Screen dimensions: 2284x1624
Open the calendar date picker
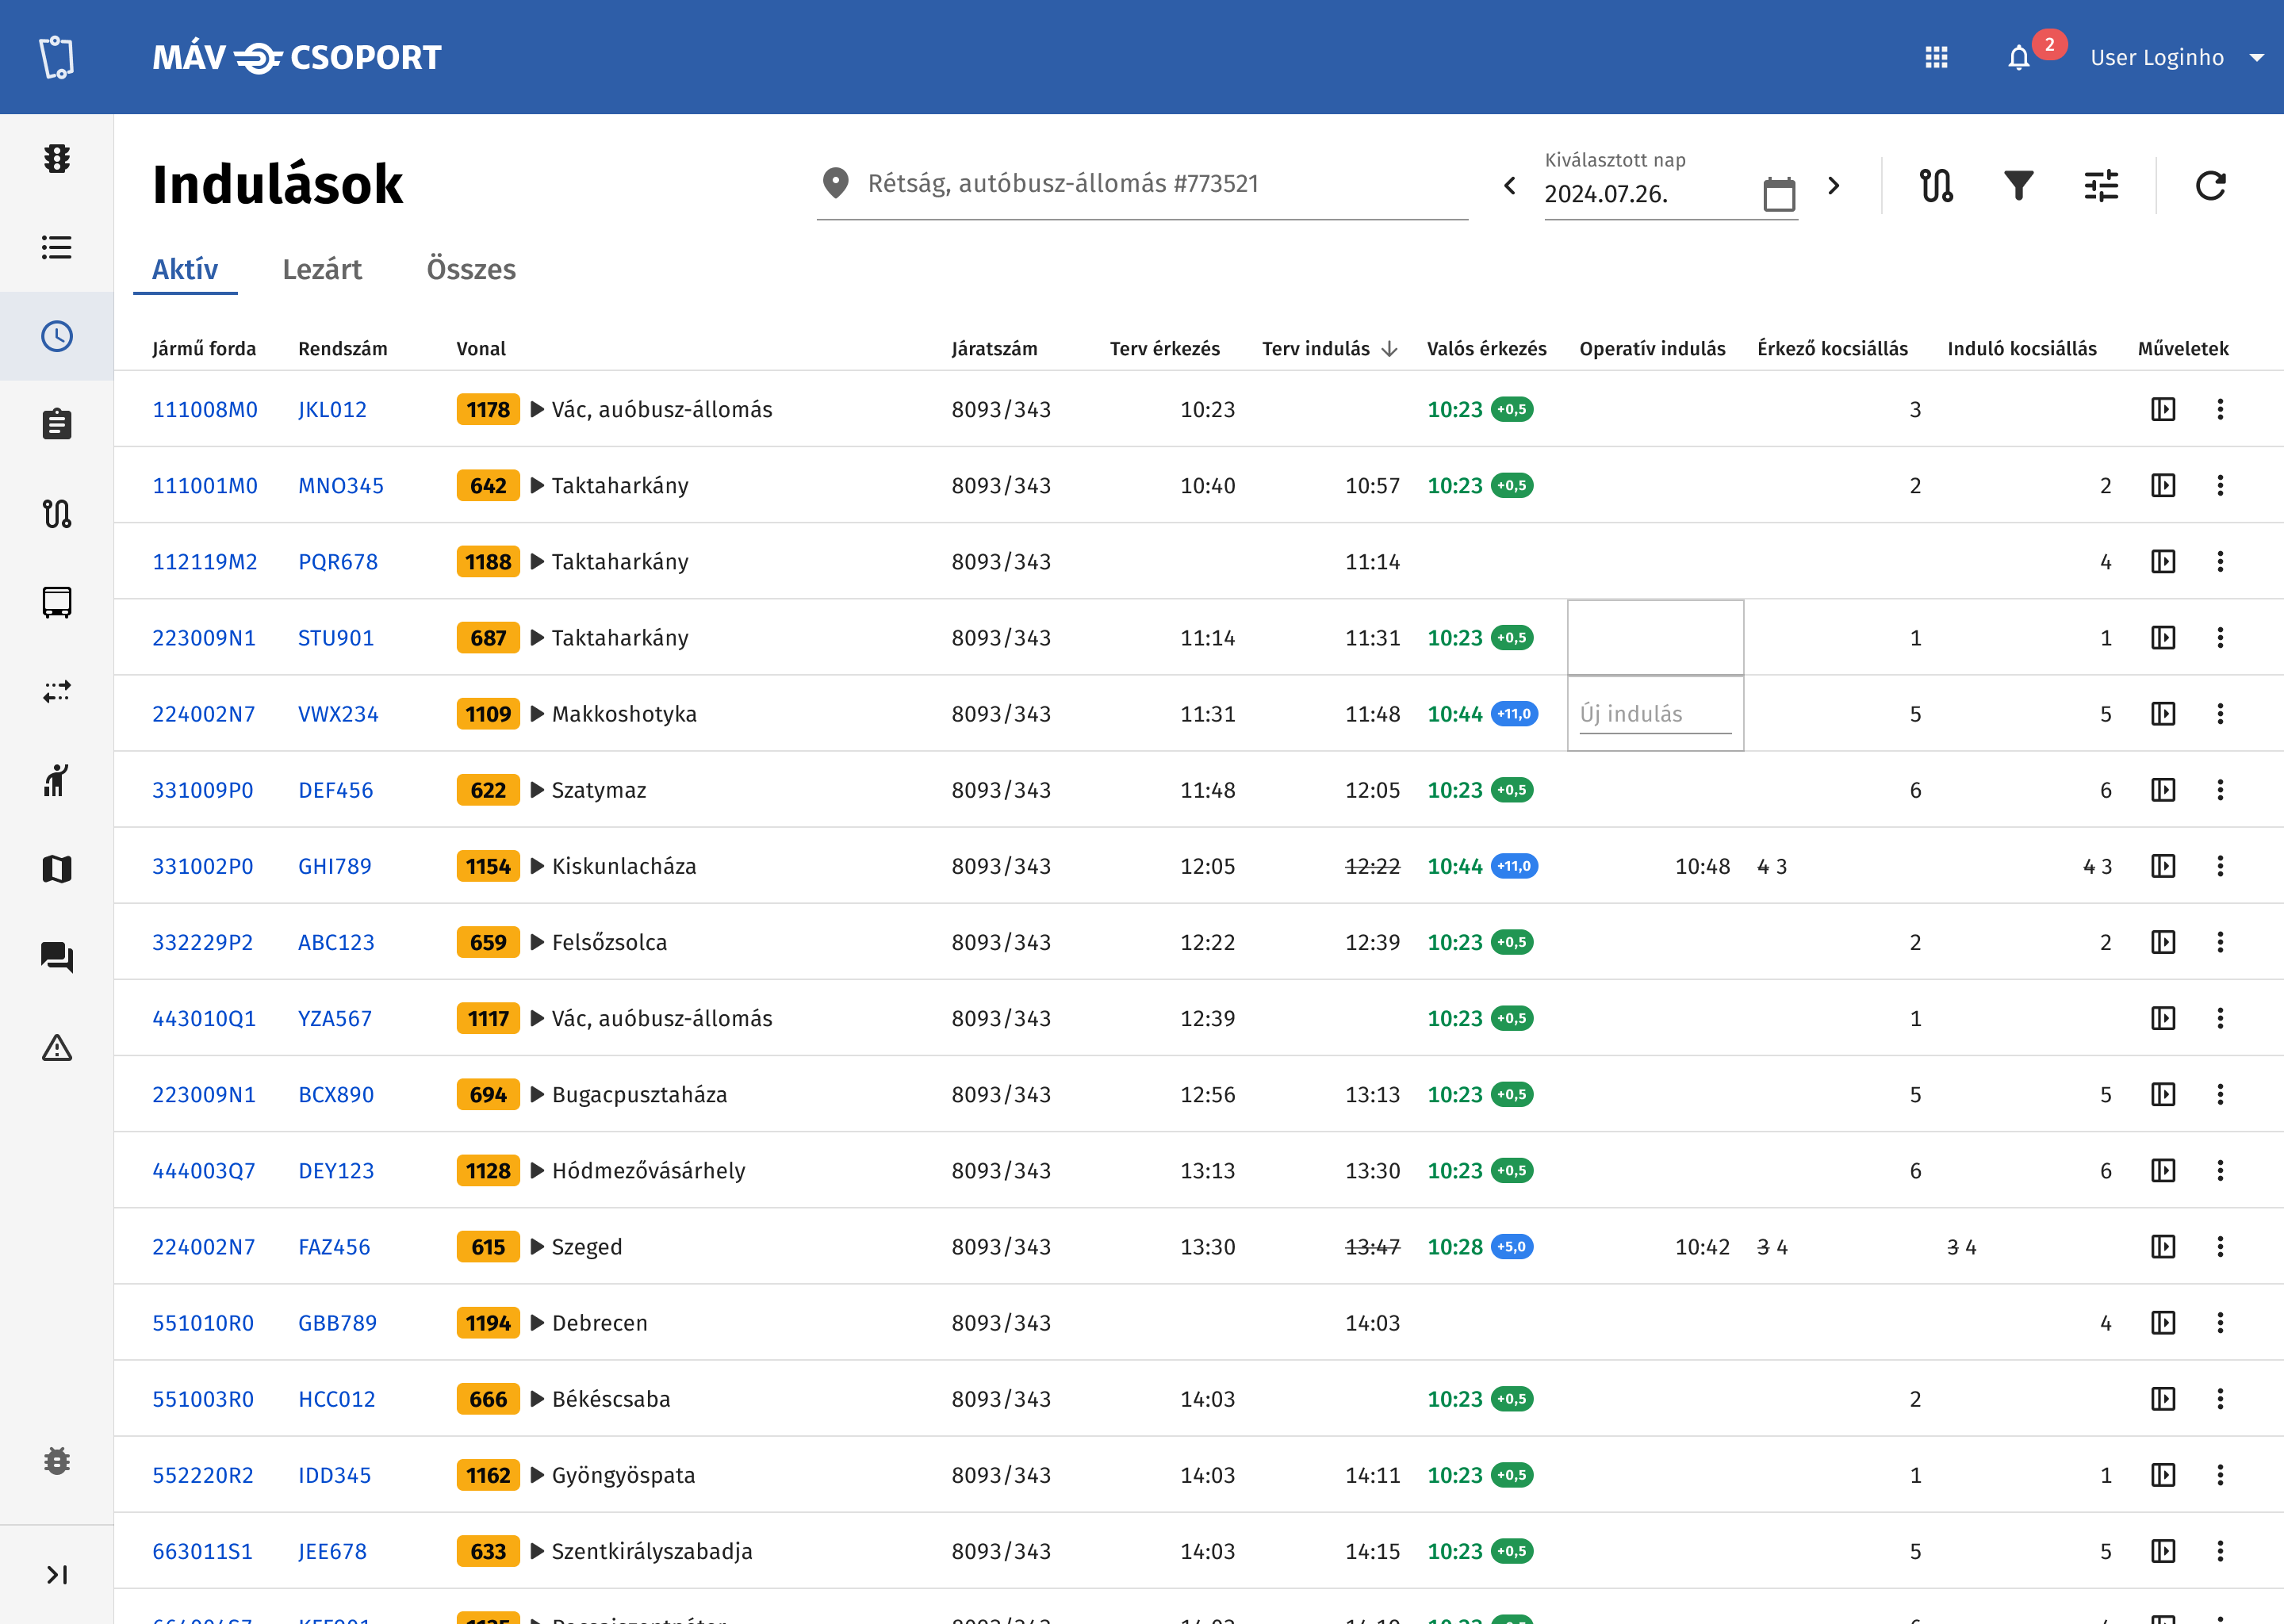[x=1779, y=193]
